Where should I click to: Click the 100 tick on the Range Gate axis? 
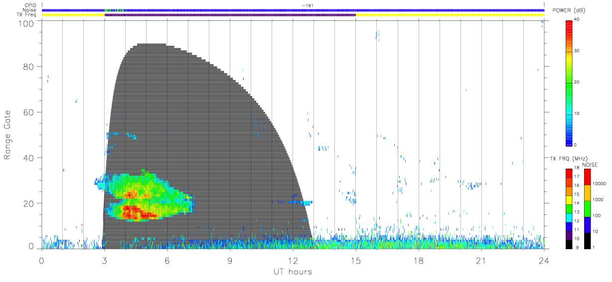point(26,23)
